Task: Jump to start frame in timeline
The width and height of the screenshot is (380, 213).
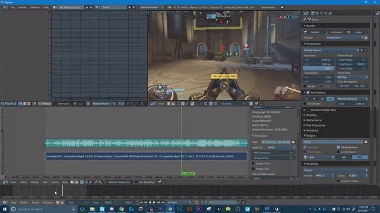Action: tap(141, 202)
